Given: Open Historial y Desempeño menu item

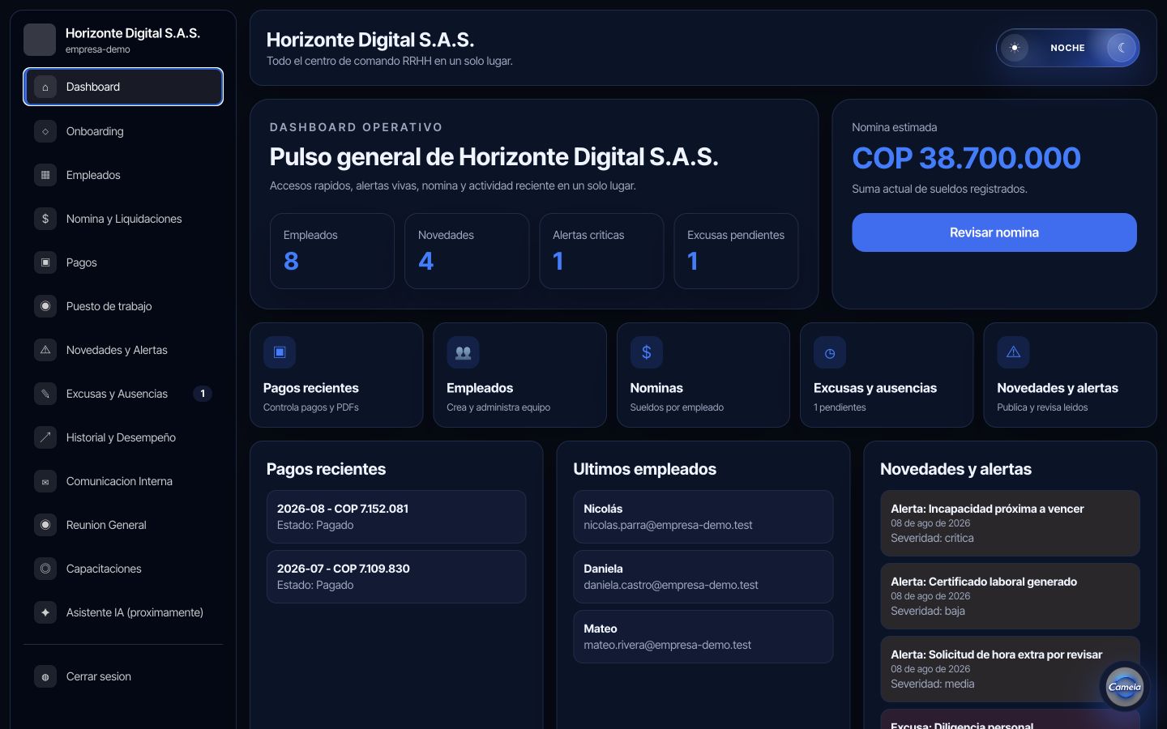Looking at the screenshot, I should tap(123, 437).
